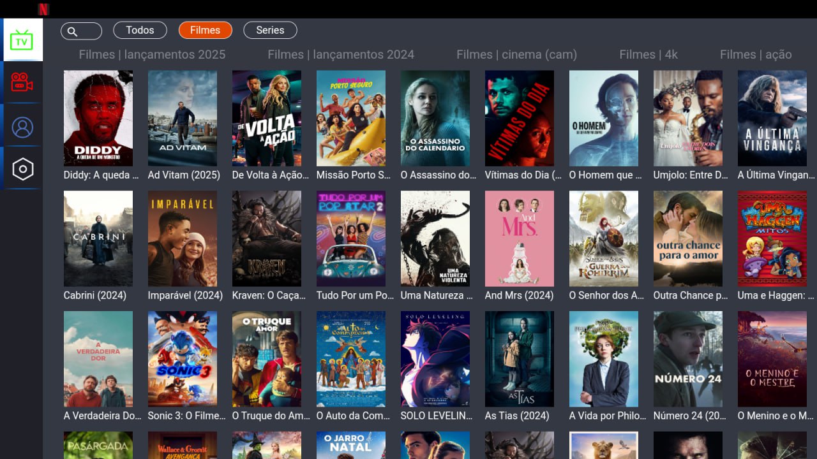Open Tudo Por um Pop Star 2 poster
Screen dimensions: 817x459
pos(351,238)
